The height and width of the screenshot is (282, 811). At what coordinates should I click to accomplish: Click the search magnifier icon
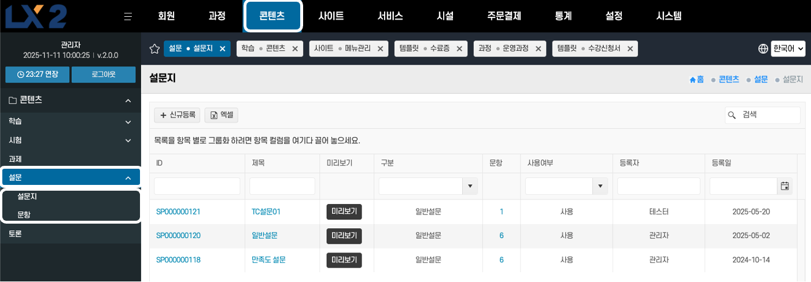[732, 115]
